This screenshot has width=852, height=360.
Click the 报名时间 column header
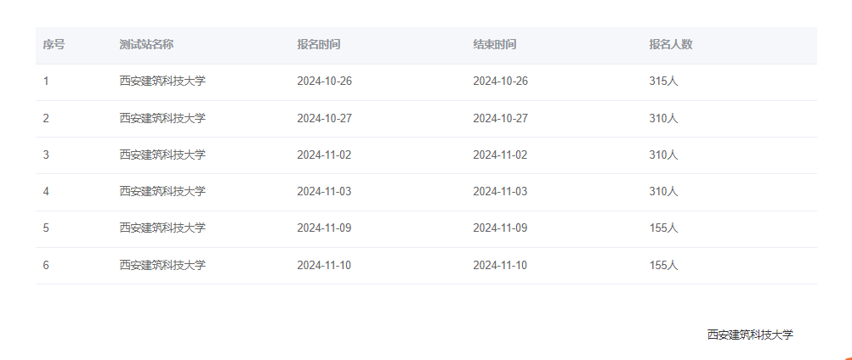pyautogui.click(x=319, y=44)
